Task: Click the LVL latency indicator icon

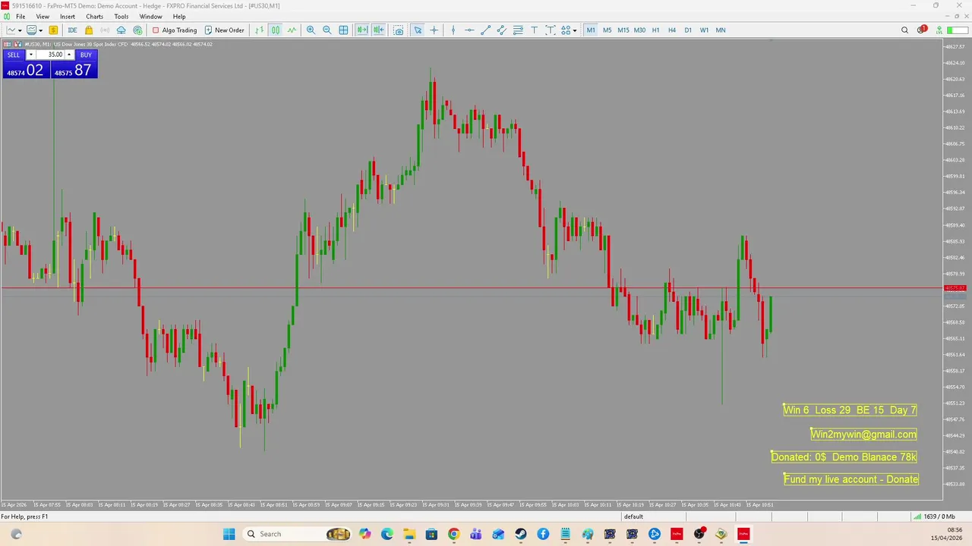Action: pos(939,30)
